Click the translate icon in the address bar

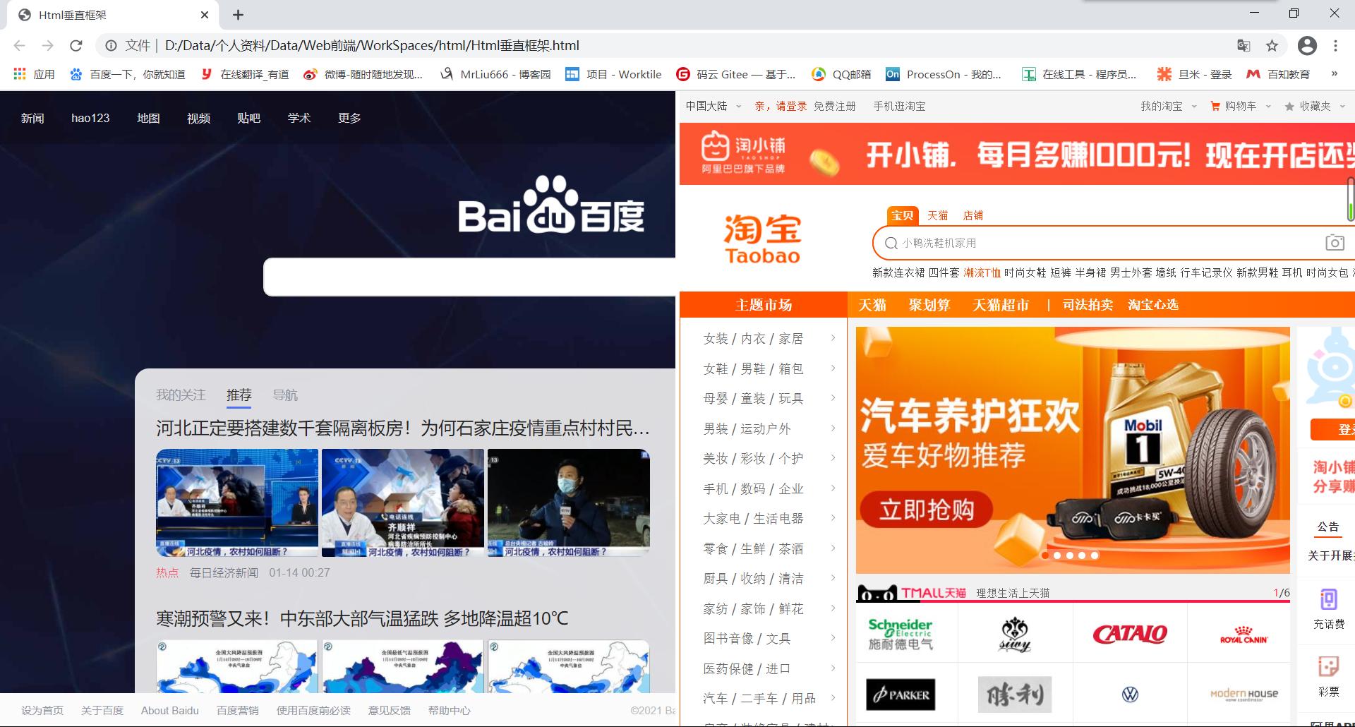coord(1244,46)
